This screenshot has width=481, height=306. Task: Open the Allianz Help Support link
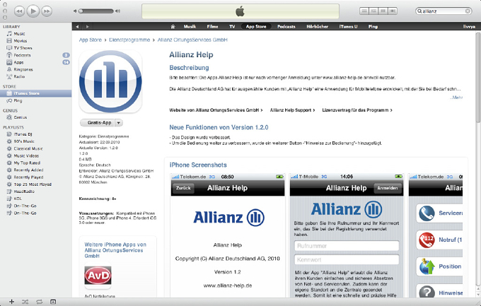[292, 110]
